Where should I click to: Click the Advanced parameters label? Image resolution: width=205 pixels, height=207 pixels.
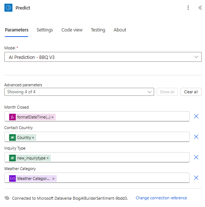(23, 85)
